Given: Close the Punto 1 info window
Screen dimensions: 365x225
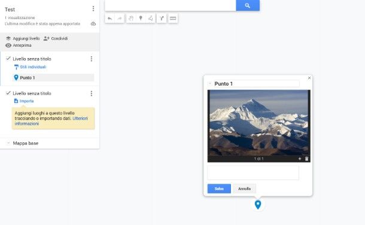Looking at the screenshot, I should (309, 78).
